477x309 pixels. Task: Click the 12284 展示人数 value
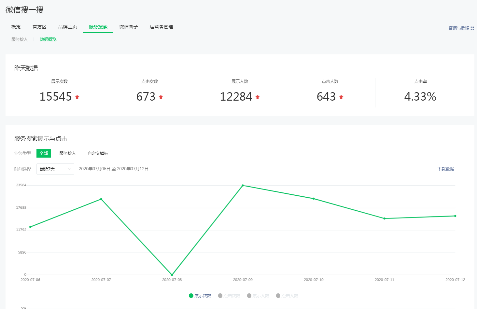236,97
